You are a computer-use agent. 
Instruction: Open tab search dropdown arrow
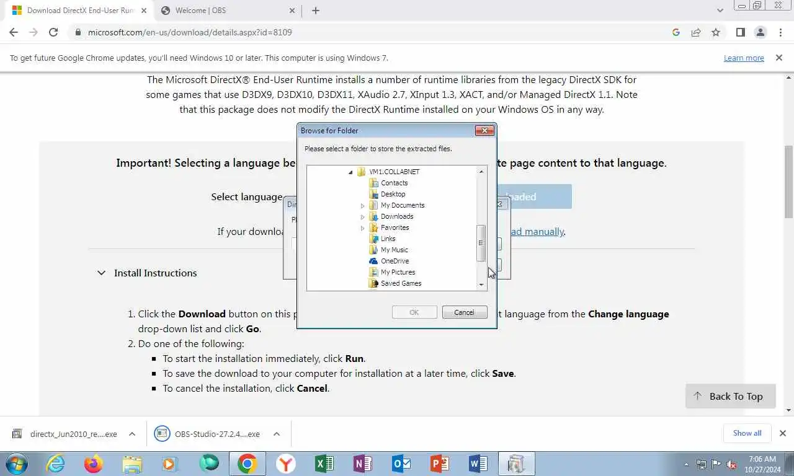pyautogui.click(x=720, y=11)
